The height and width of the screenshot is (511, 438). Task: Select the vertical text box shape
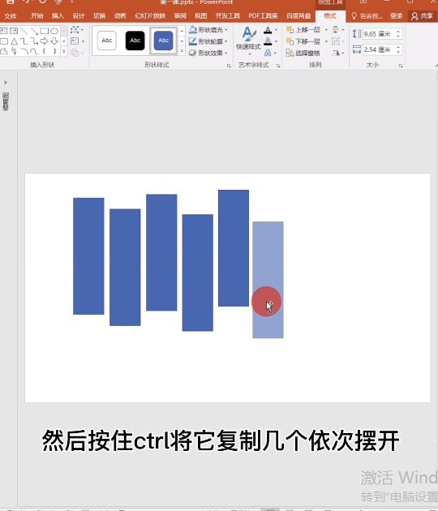click(14, 32)
